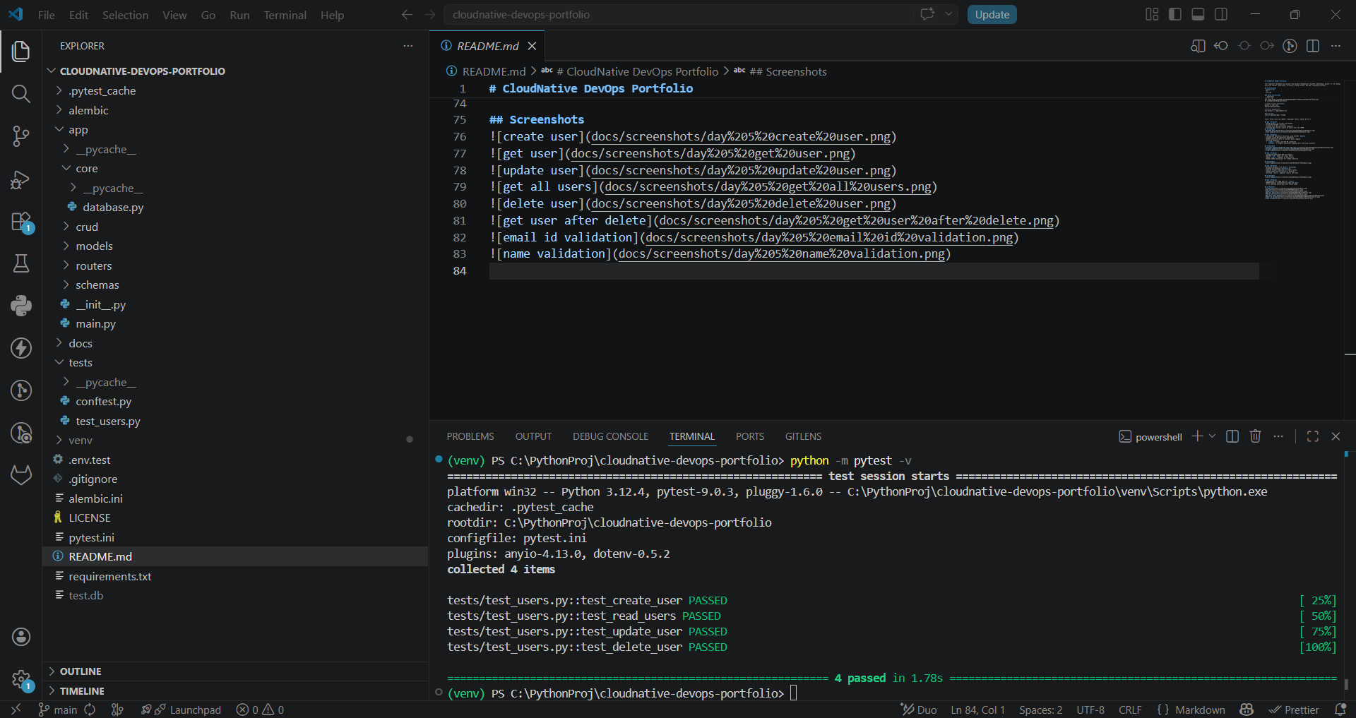The height and width of the screenshot is (718, 1356).
Task: Create a new terminal with plus icon
Action: 1197,436
